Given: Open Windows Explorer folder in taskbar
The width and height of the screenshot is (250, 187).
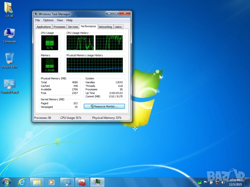Looking at the screenshot, I should (37, 182).
